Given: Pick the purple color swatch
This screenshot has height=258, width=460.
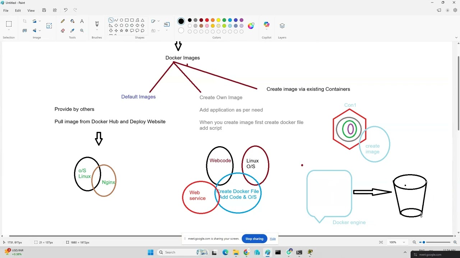Looking at the screenshot, I should pyautogui.click(x=241, y=20).
